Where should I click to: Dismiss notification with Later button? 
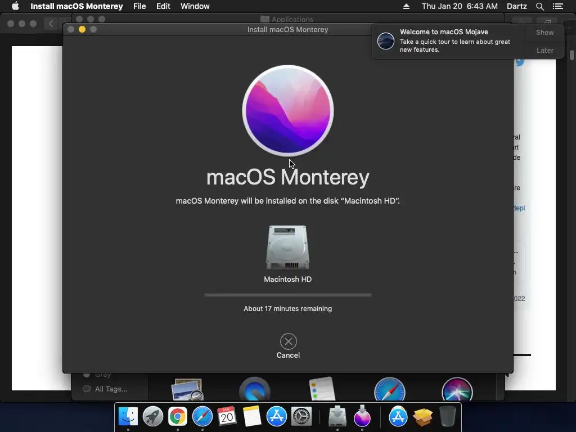click(544, 50)
